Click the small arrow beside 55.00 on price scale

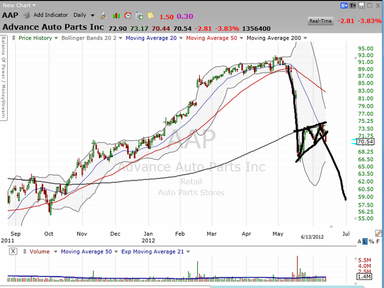click(x=355, y=218)
